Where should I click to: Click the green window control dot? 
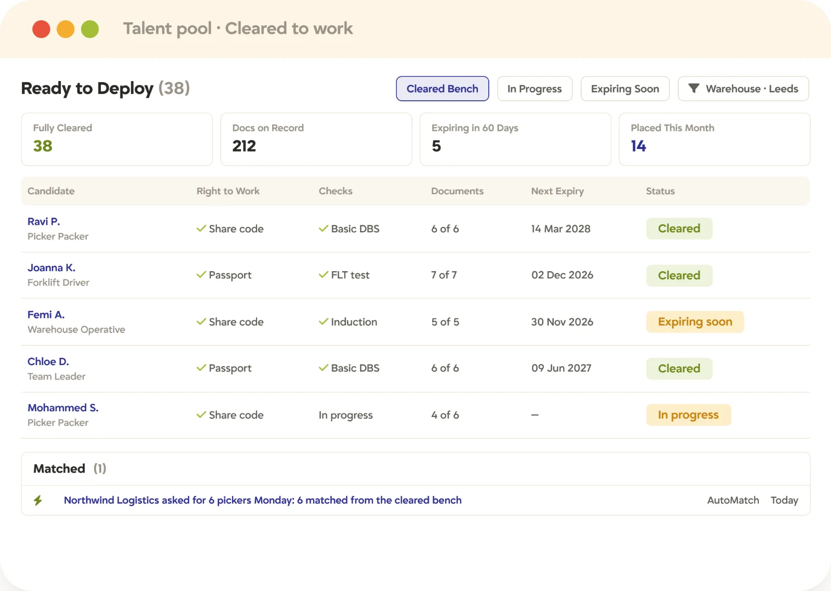[x=90, y=29]
